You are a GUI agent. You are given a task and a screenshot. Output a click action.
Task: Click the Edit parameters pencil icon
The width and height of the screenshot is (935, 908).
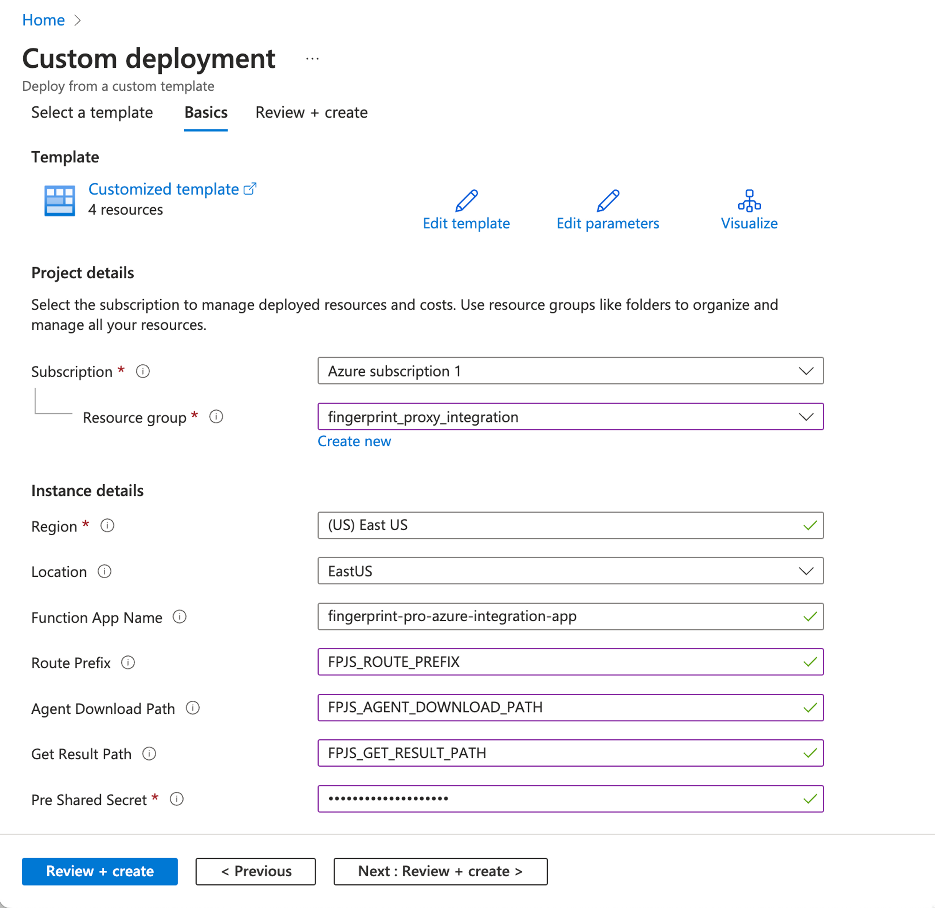point(608,201)
